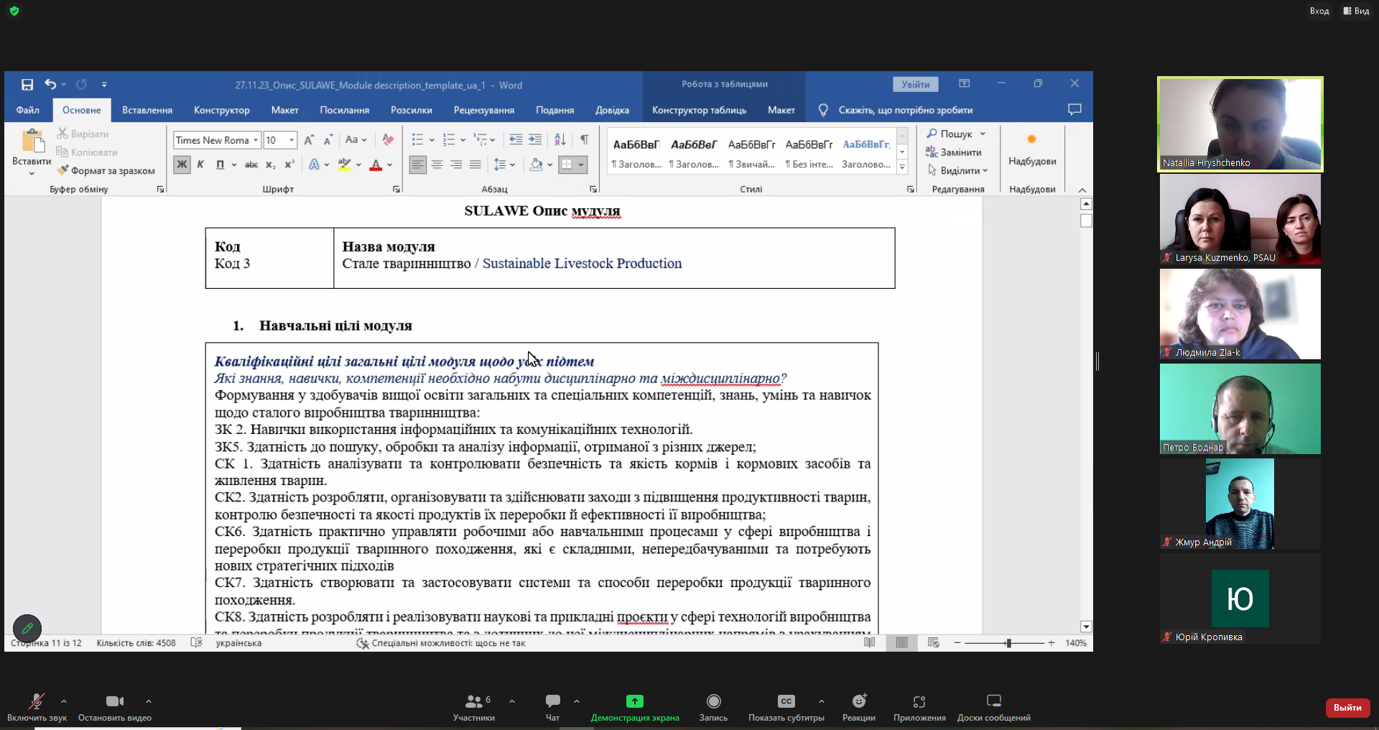Click Замінити replace command

pyautogui.click(x=954, y=152)
